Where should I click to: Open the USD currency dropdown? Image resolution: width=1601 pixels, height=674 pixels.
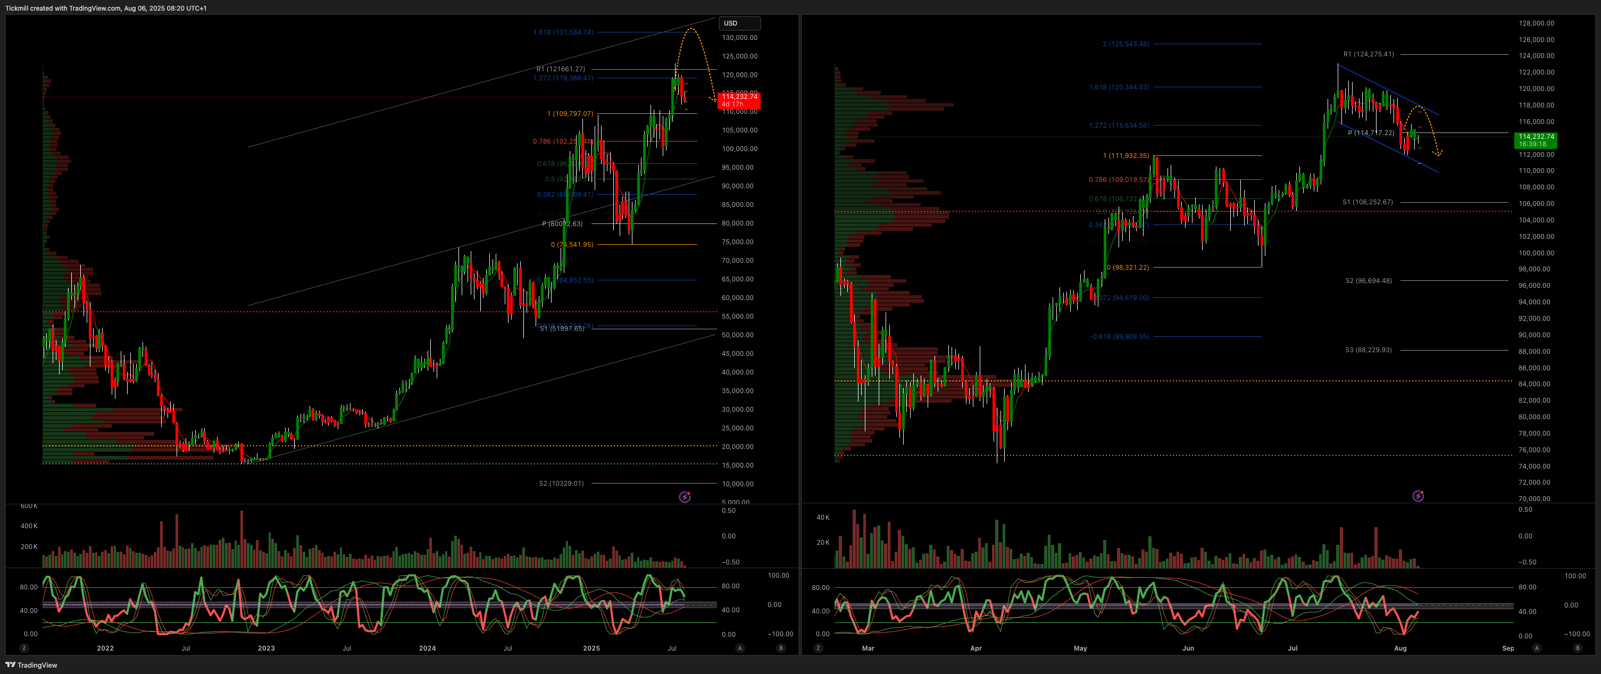click(739, 23)
